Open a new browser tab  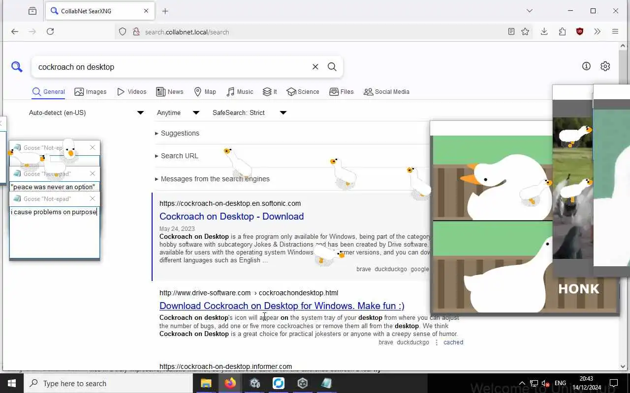(165, 11)
